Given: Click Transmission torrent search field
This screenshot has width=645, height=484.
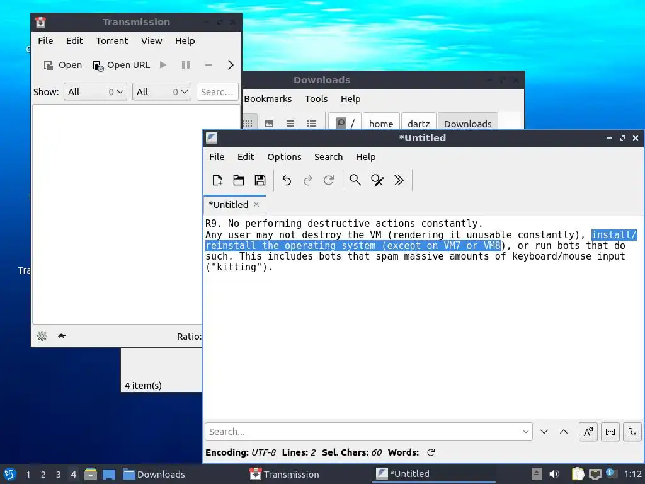Looking at the screenshot, I should tap(217, 92).
